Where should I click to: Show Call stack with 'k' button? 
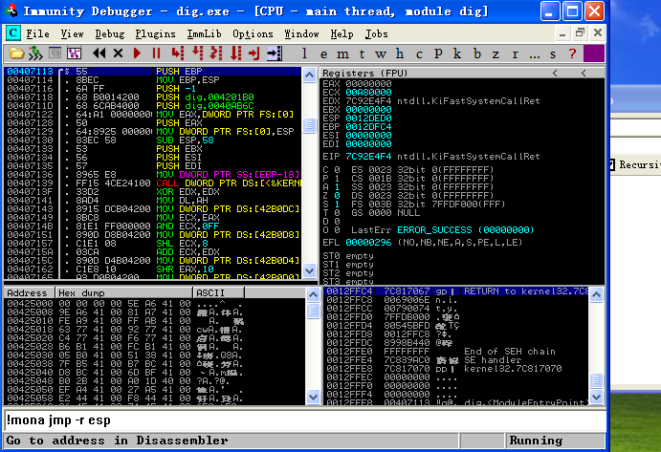pyautogui.click(x=457, y=54)
